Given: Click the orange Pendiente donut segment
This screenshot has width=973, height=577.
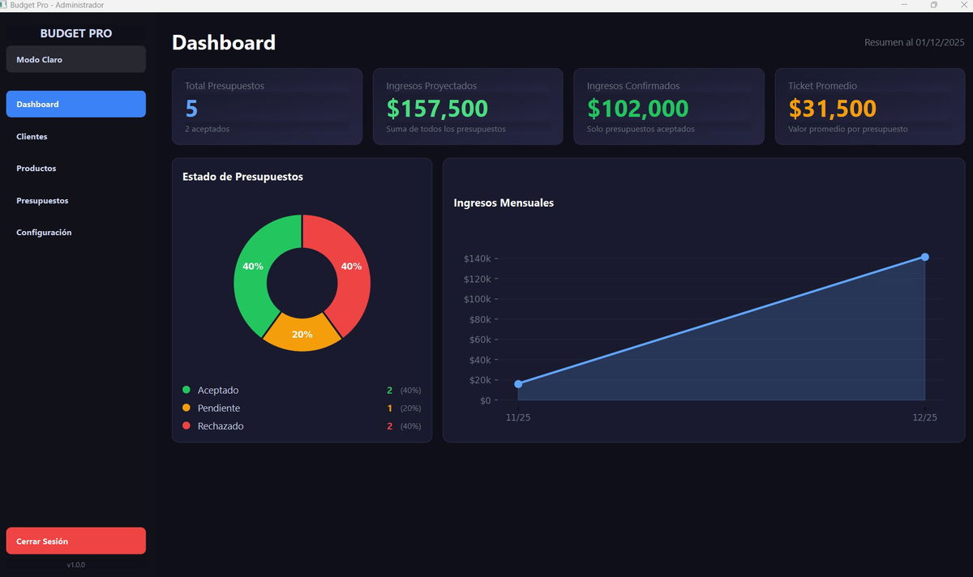Looking at the screenshot, I should point(302,334).
